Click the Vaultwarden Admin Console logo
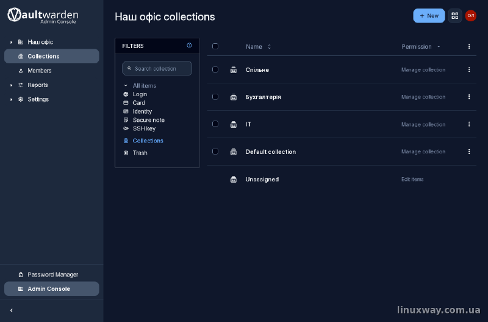The image size is (488, 322). tap(43, 16)
